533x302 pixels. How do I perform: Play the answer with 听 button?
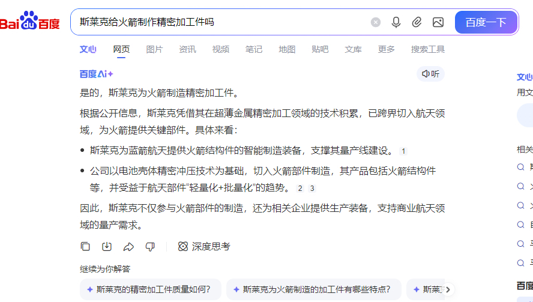tap(431, 74)
